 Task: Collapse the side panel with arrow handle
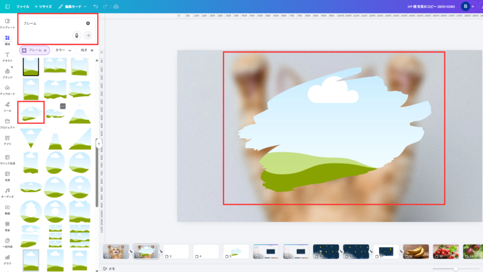(99, 143)
